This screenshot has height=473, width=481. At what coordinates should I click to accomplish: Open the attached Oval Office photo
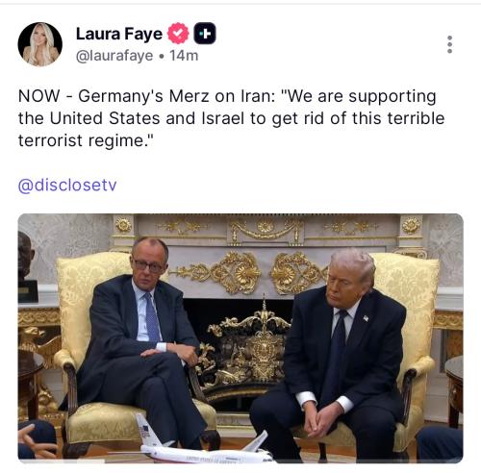point(240,338)
